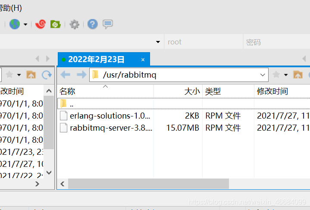Open the settings gear icon
Viewport: 310px width, 210px height.
click(74, 24)
